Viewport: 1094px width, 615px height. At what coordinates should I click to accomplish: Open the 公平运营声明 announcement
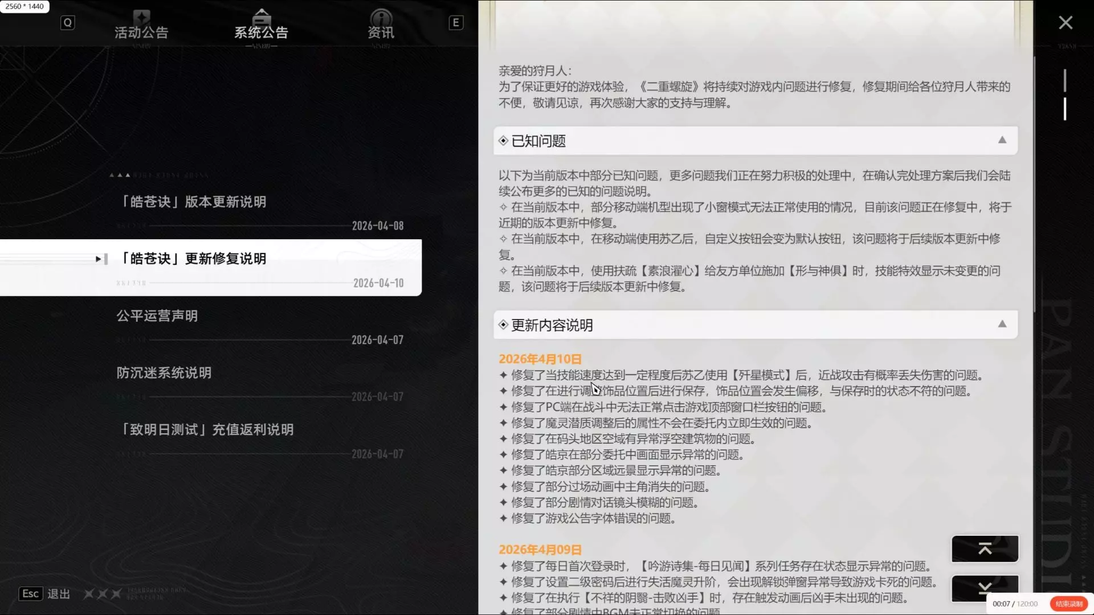tap(157, 316)
